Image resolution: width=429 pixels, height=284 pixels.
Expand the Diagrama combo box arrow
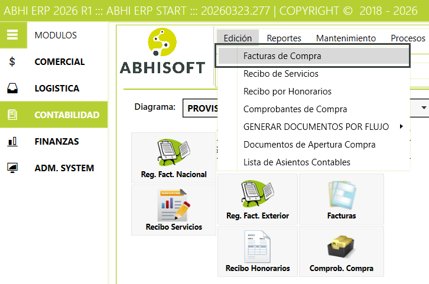(x=424, y=108)
